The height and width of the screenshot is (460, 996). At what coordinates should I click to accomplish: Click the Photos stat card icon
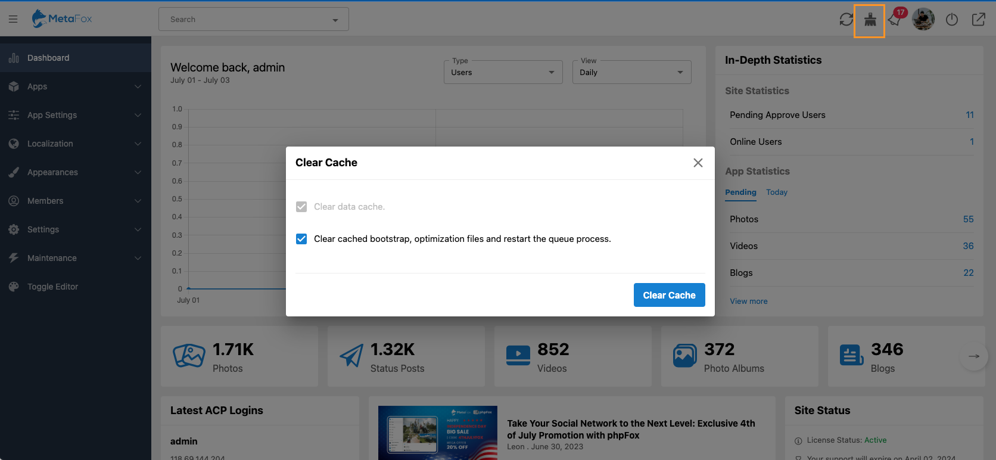tap(189, 356)
